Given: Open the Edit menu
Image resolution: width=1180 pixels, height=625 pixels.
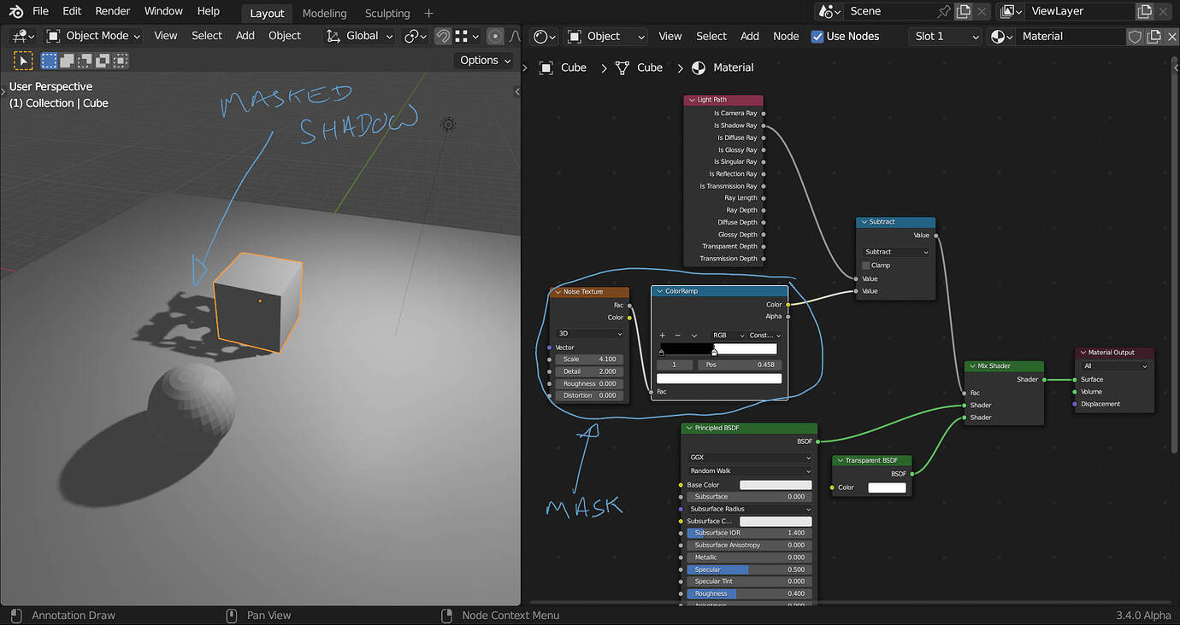Looking at the screenshot, I should pyautogui.click(x=72, y=11).
